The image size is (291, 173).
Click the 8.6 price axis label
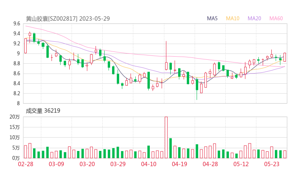click(17, 74)
